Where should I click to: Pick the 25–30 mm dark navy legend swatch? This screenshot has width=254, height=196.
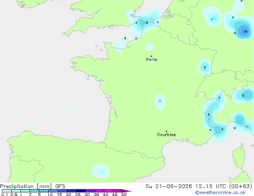[x=81, y=191]
